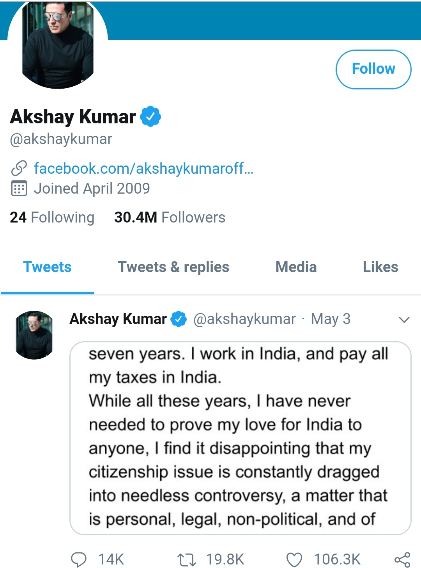Screen dimensions: 421x568
Task: Click the small tweet avatar thumbnail
Action: tap(34, 335)
